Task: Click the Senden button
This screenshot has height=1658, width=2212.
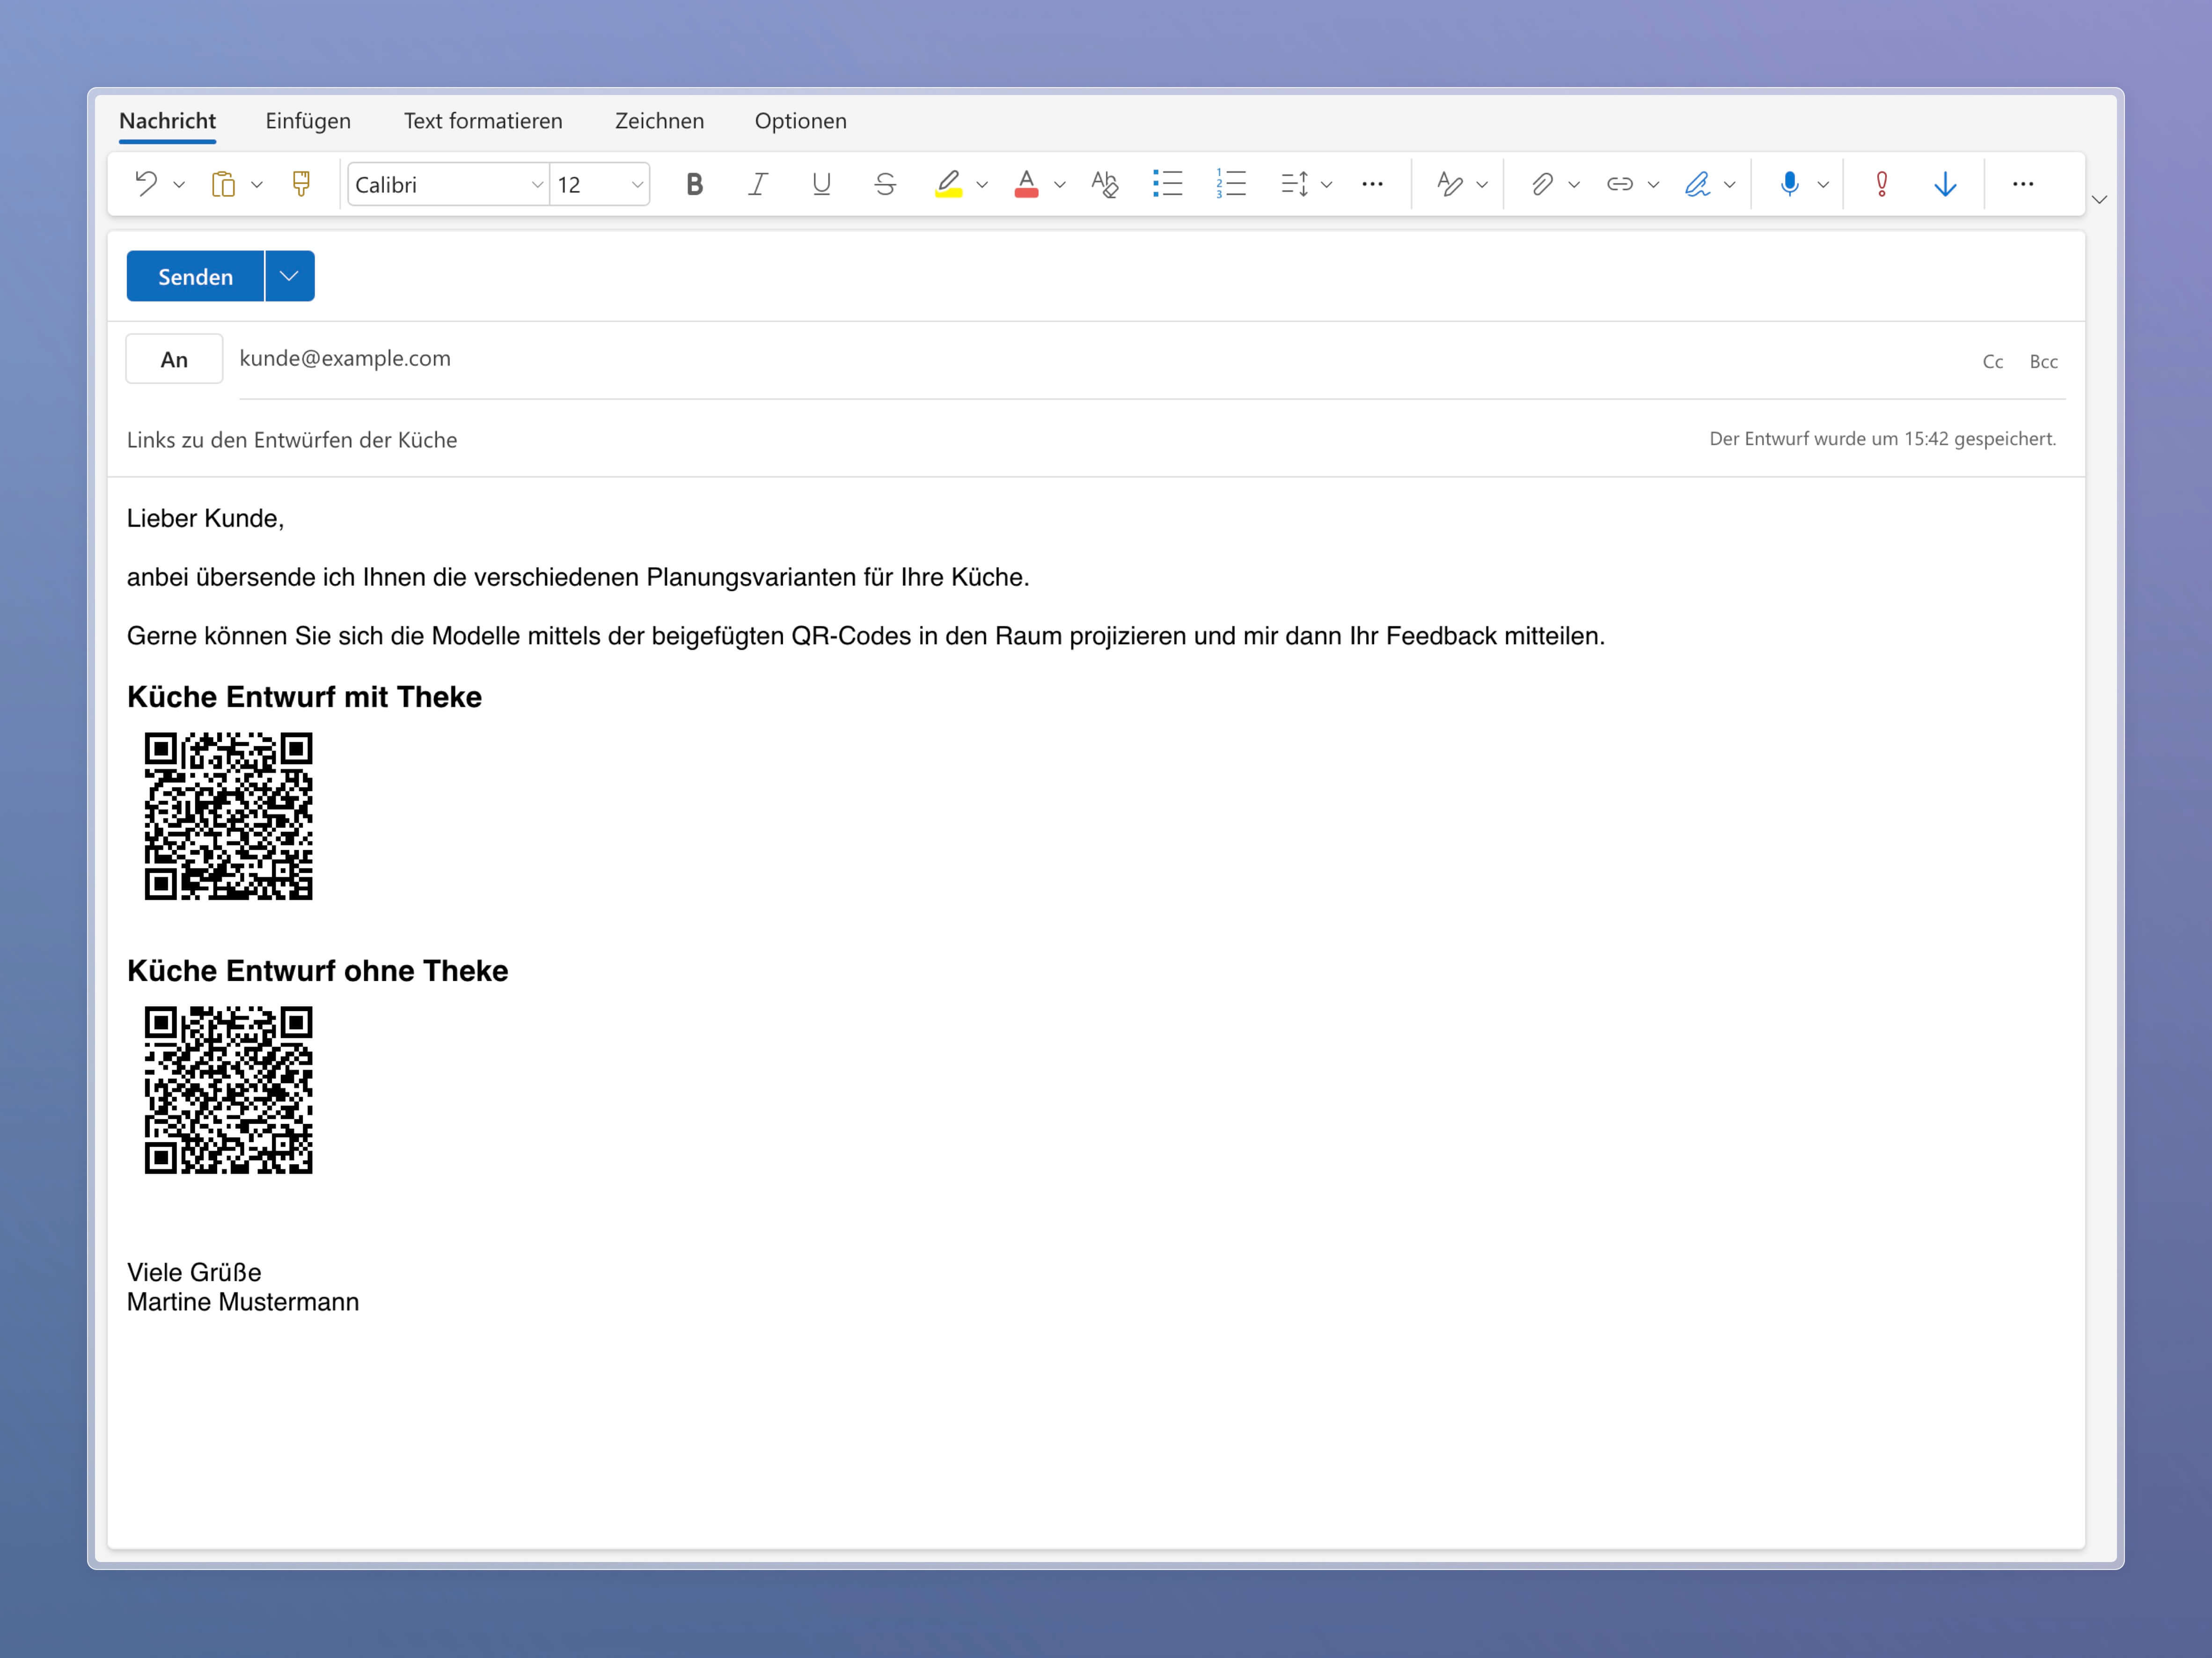Action: pyautogui.click(x=195, y=276)
